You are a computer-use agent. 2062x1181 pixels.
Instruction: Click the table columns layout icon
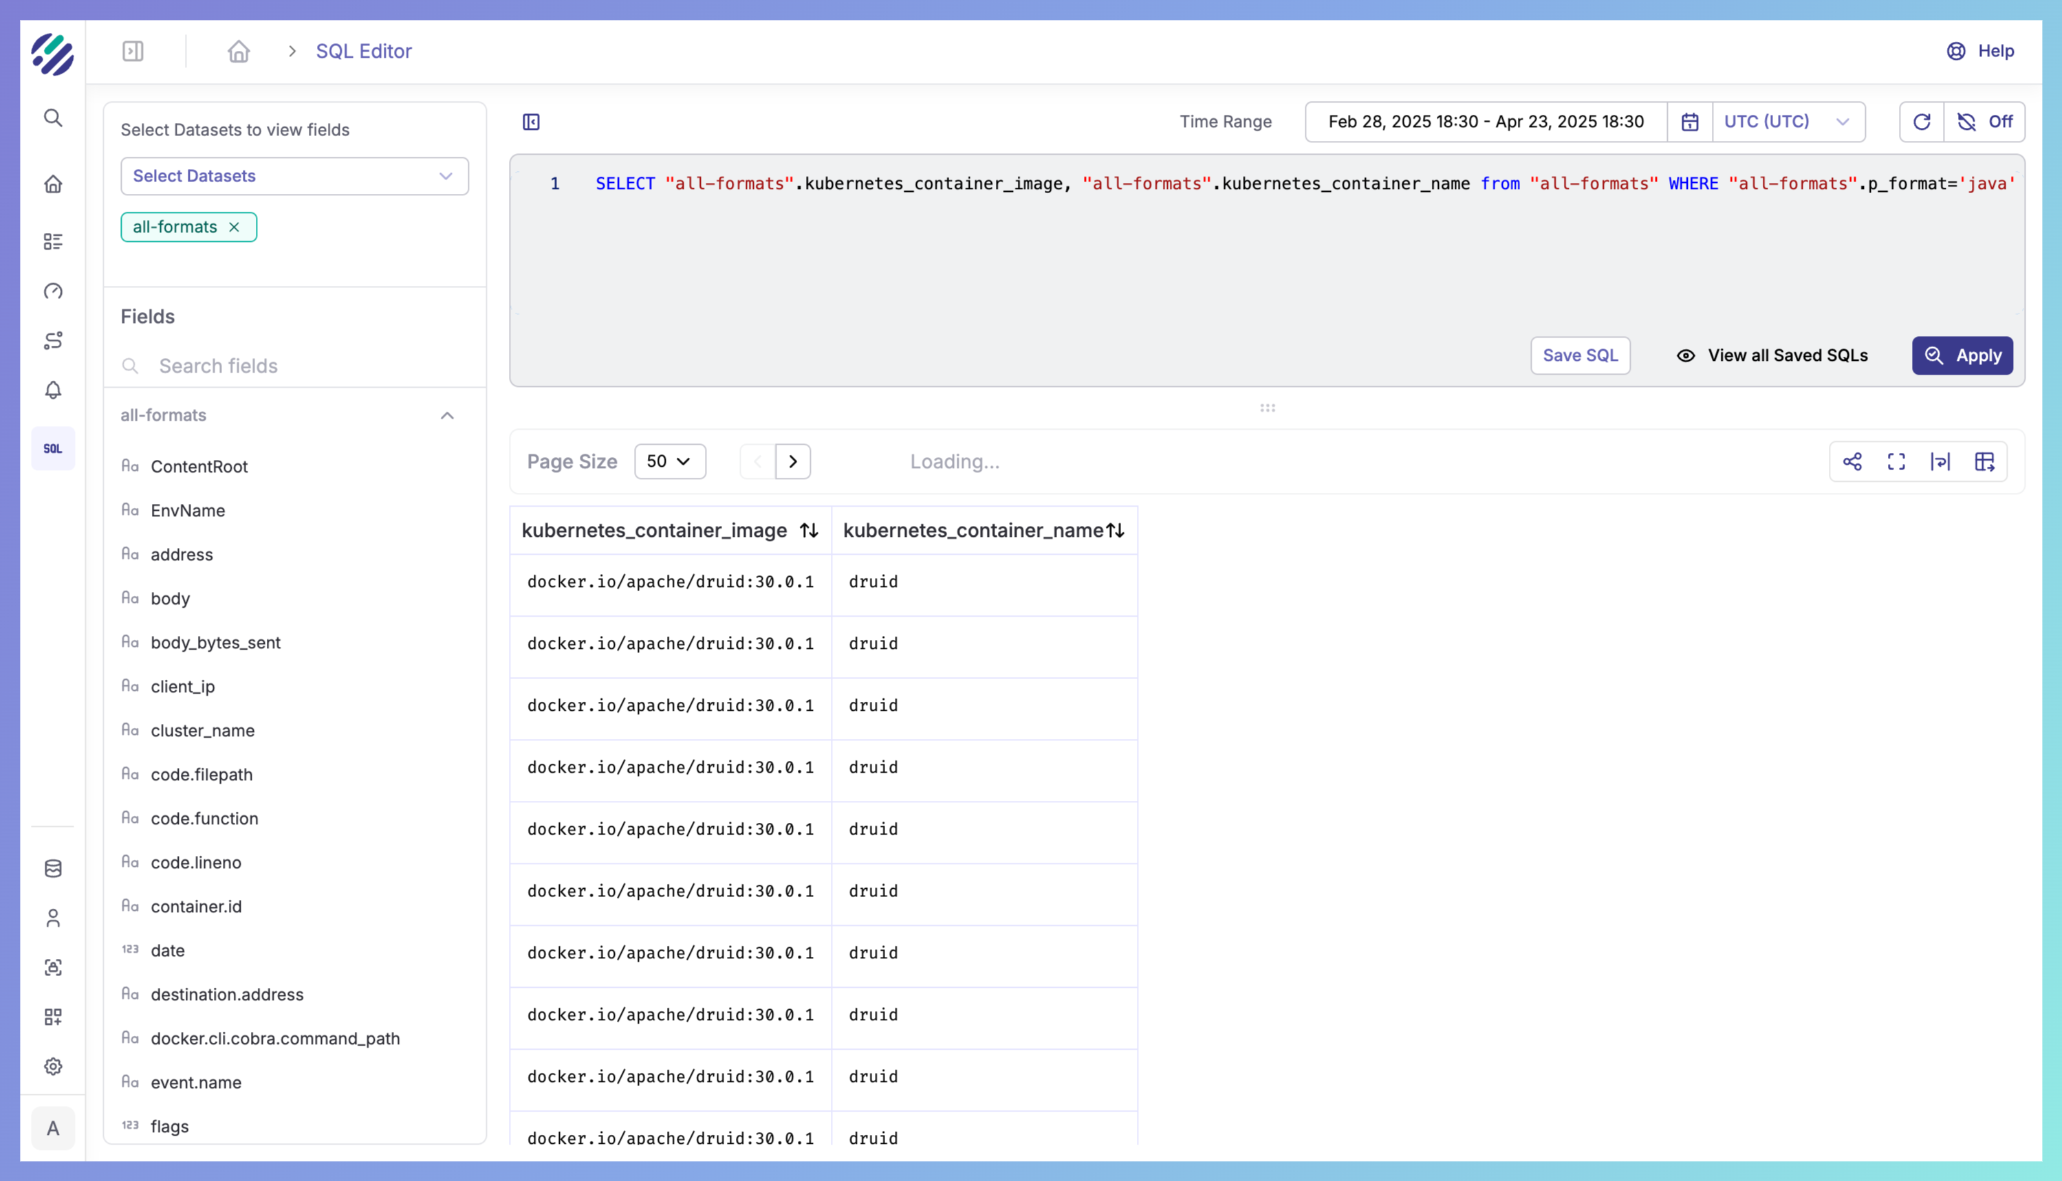pos(1984,461)
